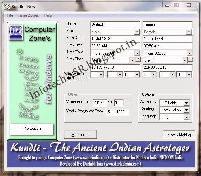Open the Charting North Indian dropdown
The height and width of the screenshot is (176, 201).
coord(186,110)
